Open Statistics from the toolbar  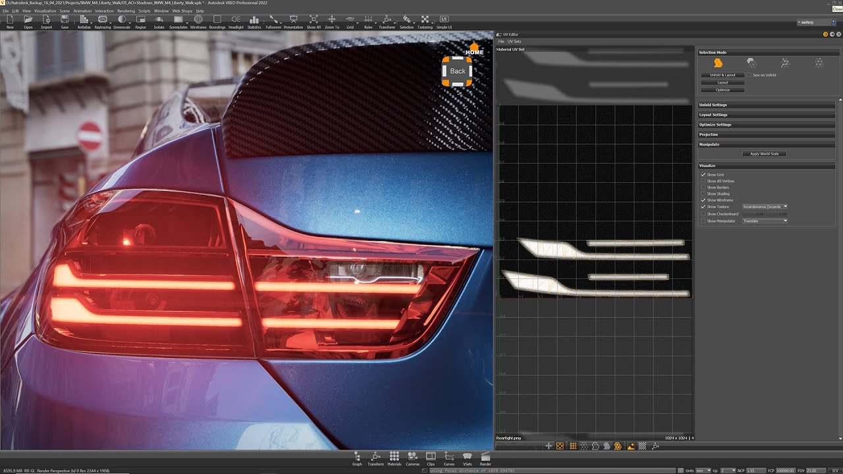tap(254, 22)
